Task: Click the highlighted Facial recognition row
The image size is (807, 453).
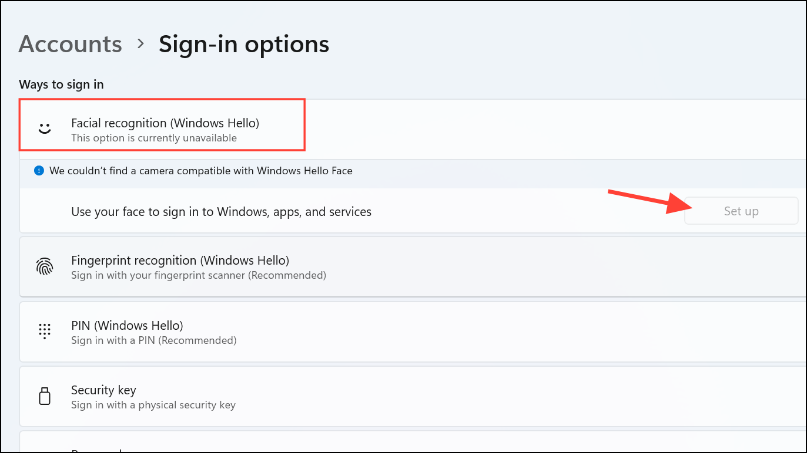Action: (162, 124)
